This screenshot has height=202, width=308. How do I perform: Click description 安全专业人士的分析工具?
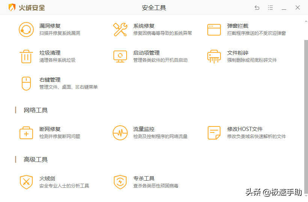coord(64,186)
